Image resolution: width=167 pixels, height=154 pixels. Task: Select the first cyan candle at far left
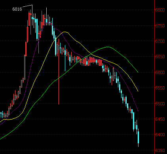(x=1, y=115)
